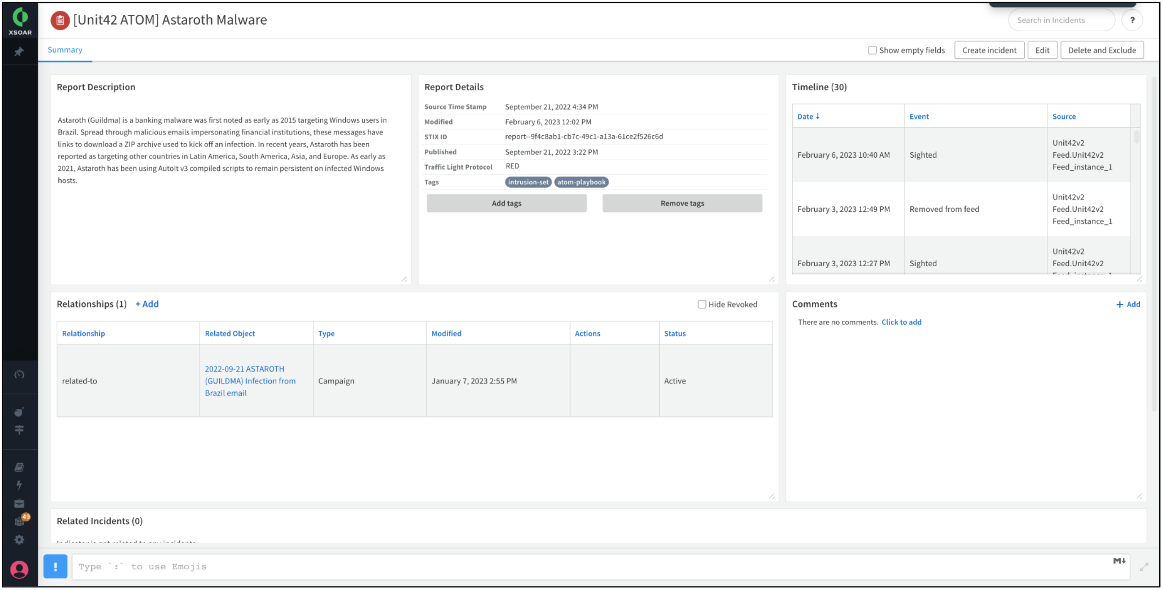Click the Actions column header
1163x590 pixels.
[587, 333]
